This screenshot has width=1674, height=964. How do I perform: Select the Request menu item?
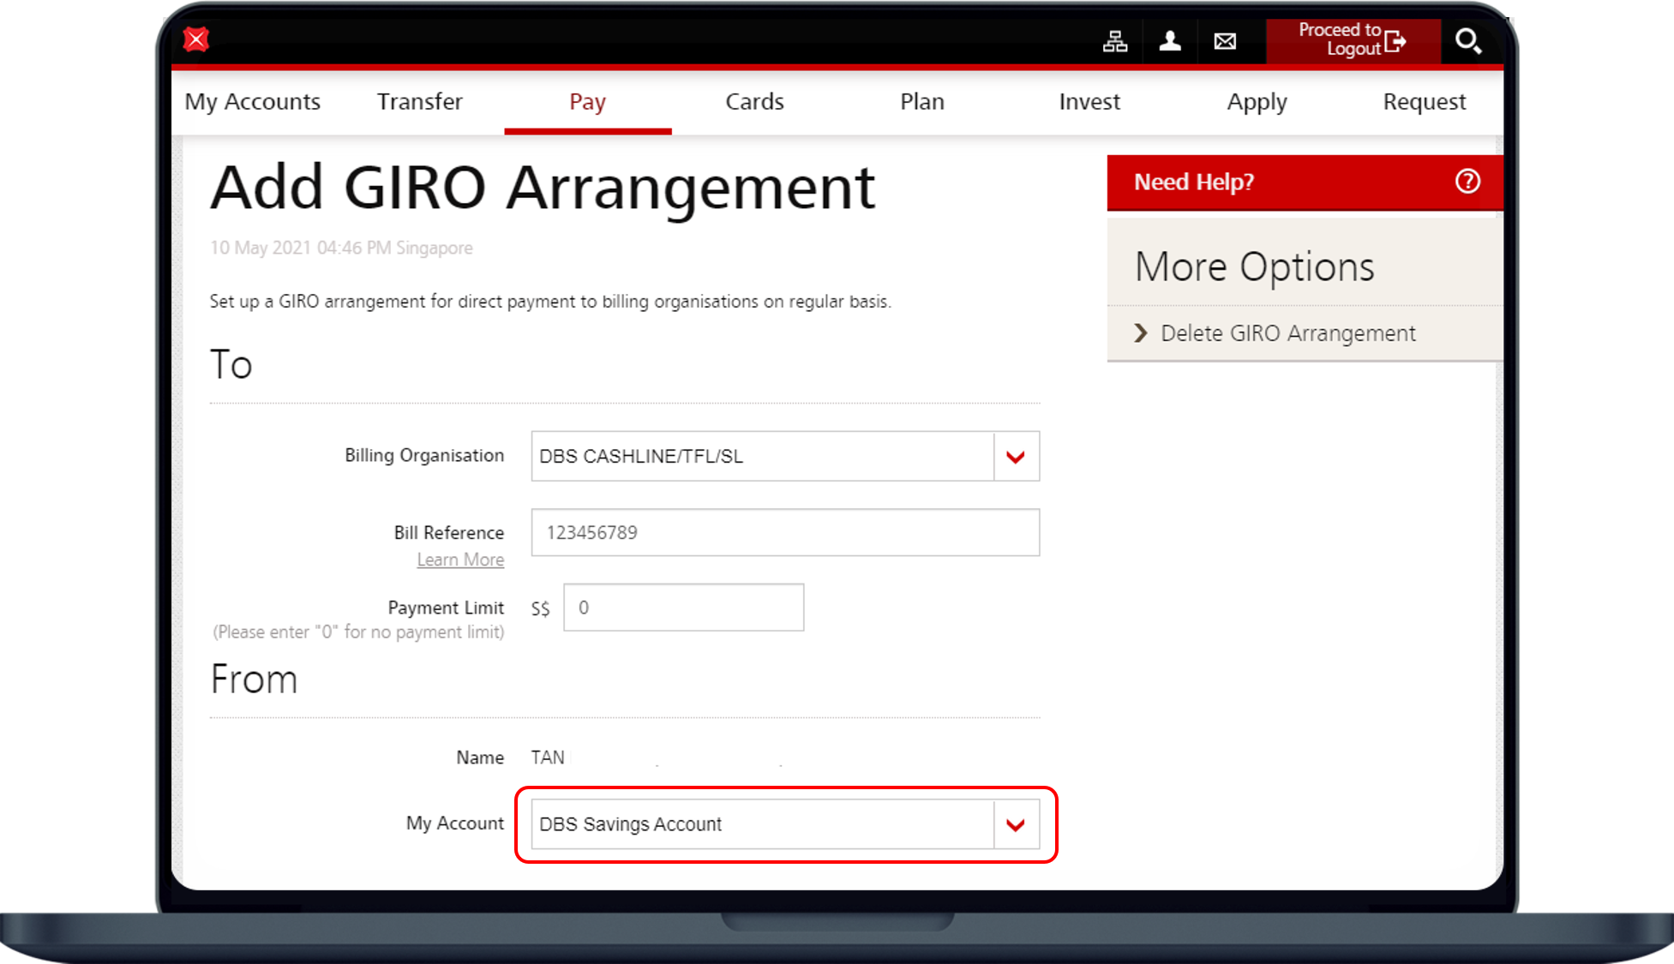point(1424,102)
